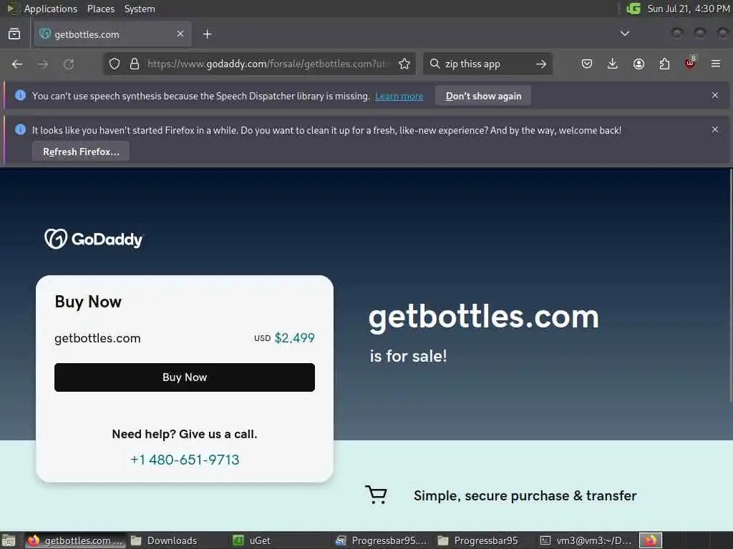Viewport: 733px width, 549px height.
Task: Bookmark this page with the star
Action: 404,64
